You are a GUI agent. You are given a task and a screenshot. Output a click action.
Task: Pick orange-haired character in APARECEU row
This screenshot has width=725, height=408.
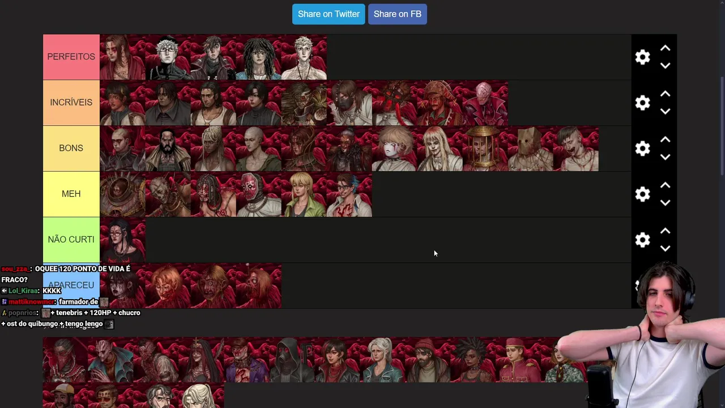point(168,286)
